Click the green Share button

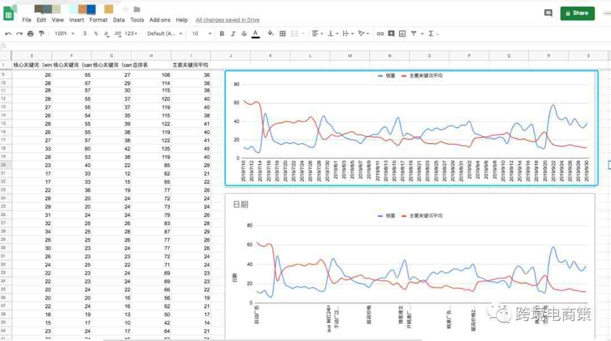click(x=577, y=13)
